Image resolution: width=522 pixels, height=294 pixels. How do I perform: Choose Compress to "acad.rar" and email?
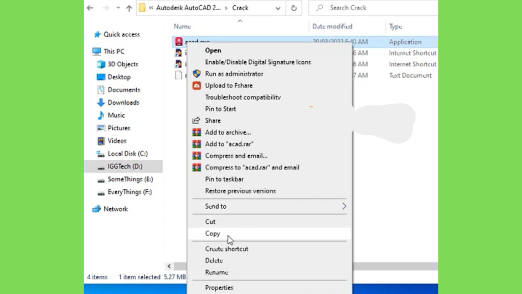click(269, 167)
